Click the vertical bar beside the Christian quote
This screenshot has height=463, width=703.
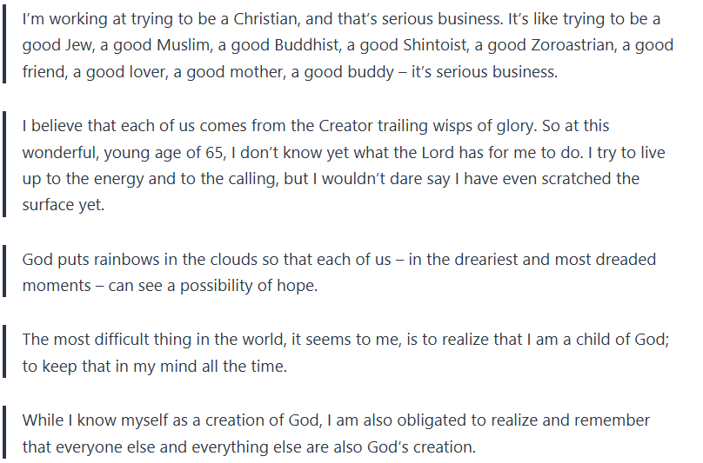[4, 46]
